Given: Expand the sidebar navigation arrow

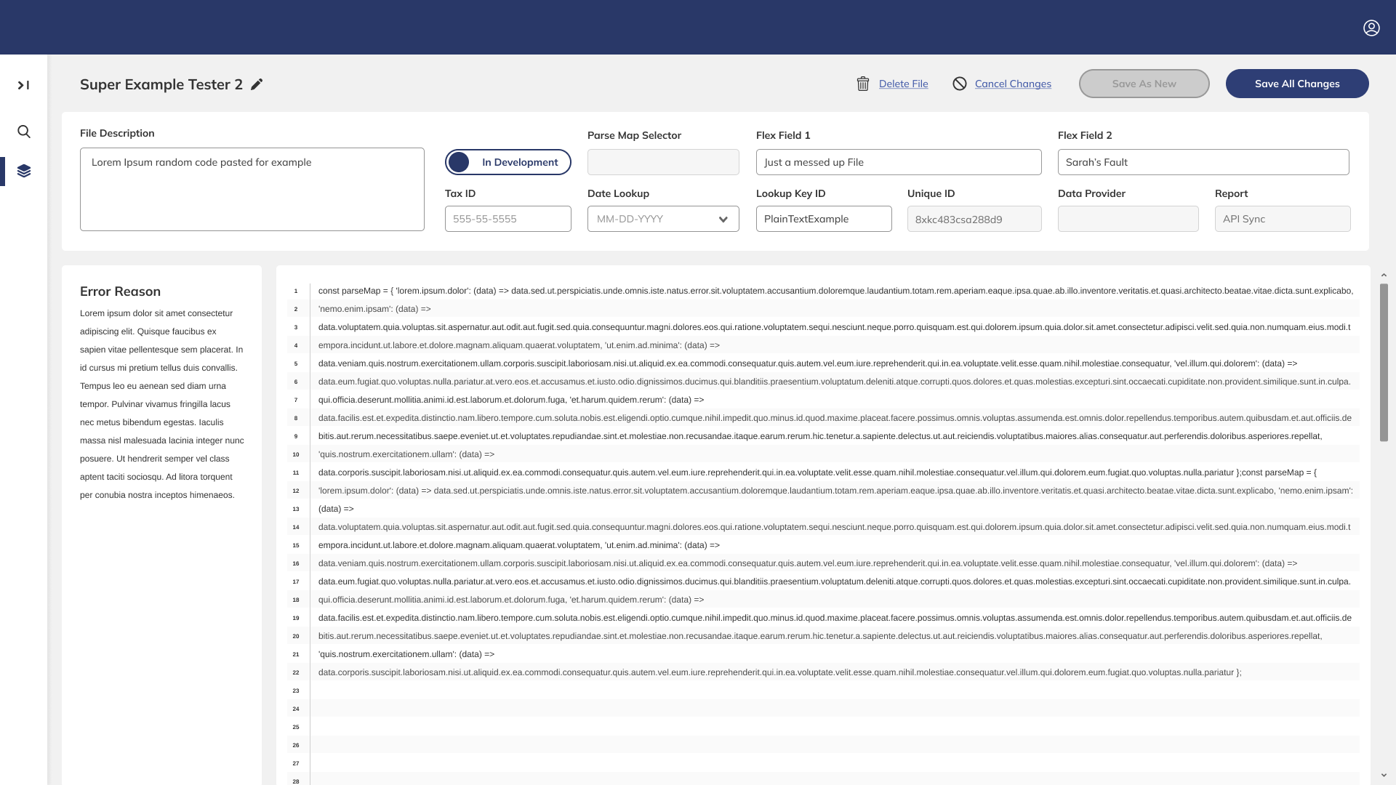Looking at the screenshot, I should coord(23,85).
